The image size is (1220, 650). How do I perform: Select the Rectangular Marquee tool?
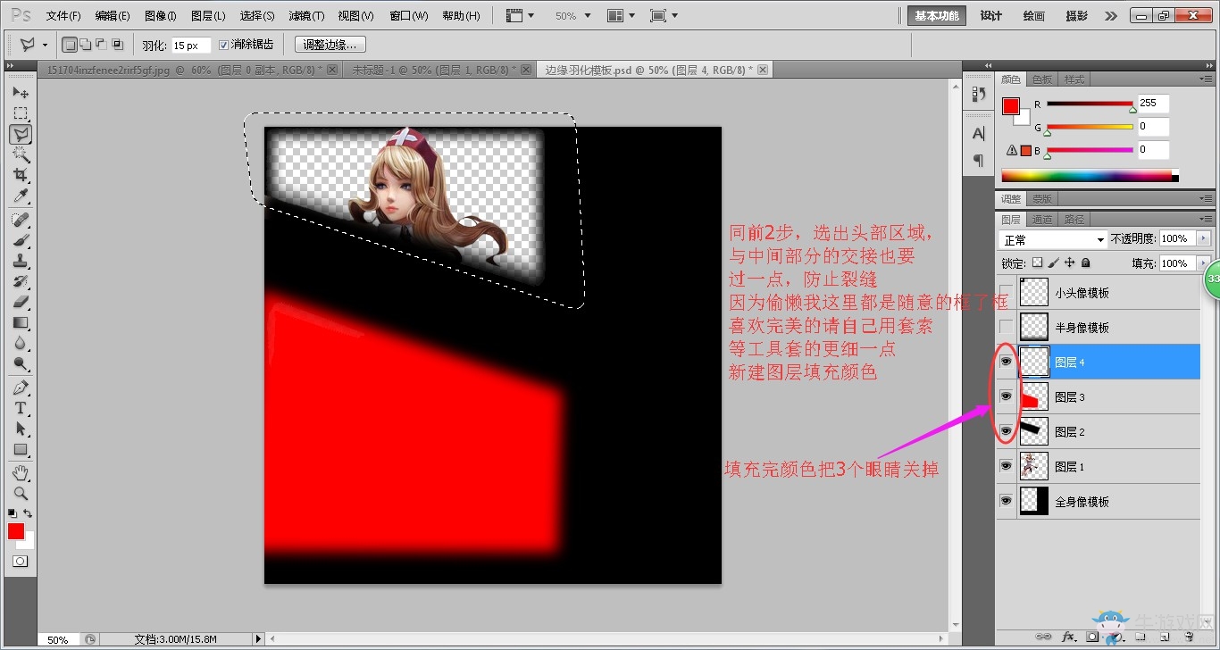click(21, 113)
